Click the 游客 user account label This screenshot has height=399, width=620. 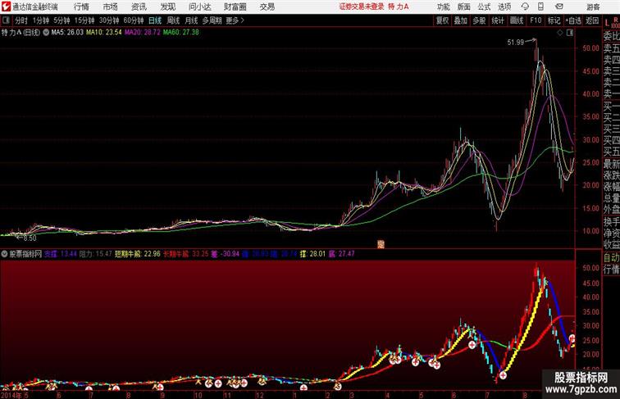[593, 7]
